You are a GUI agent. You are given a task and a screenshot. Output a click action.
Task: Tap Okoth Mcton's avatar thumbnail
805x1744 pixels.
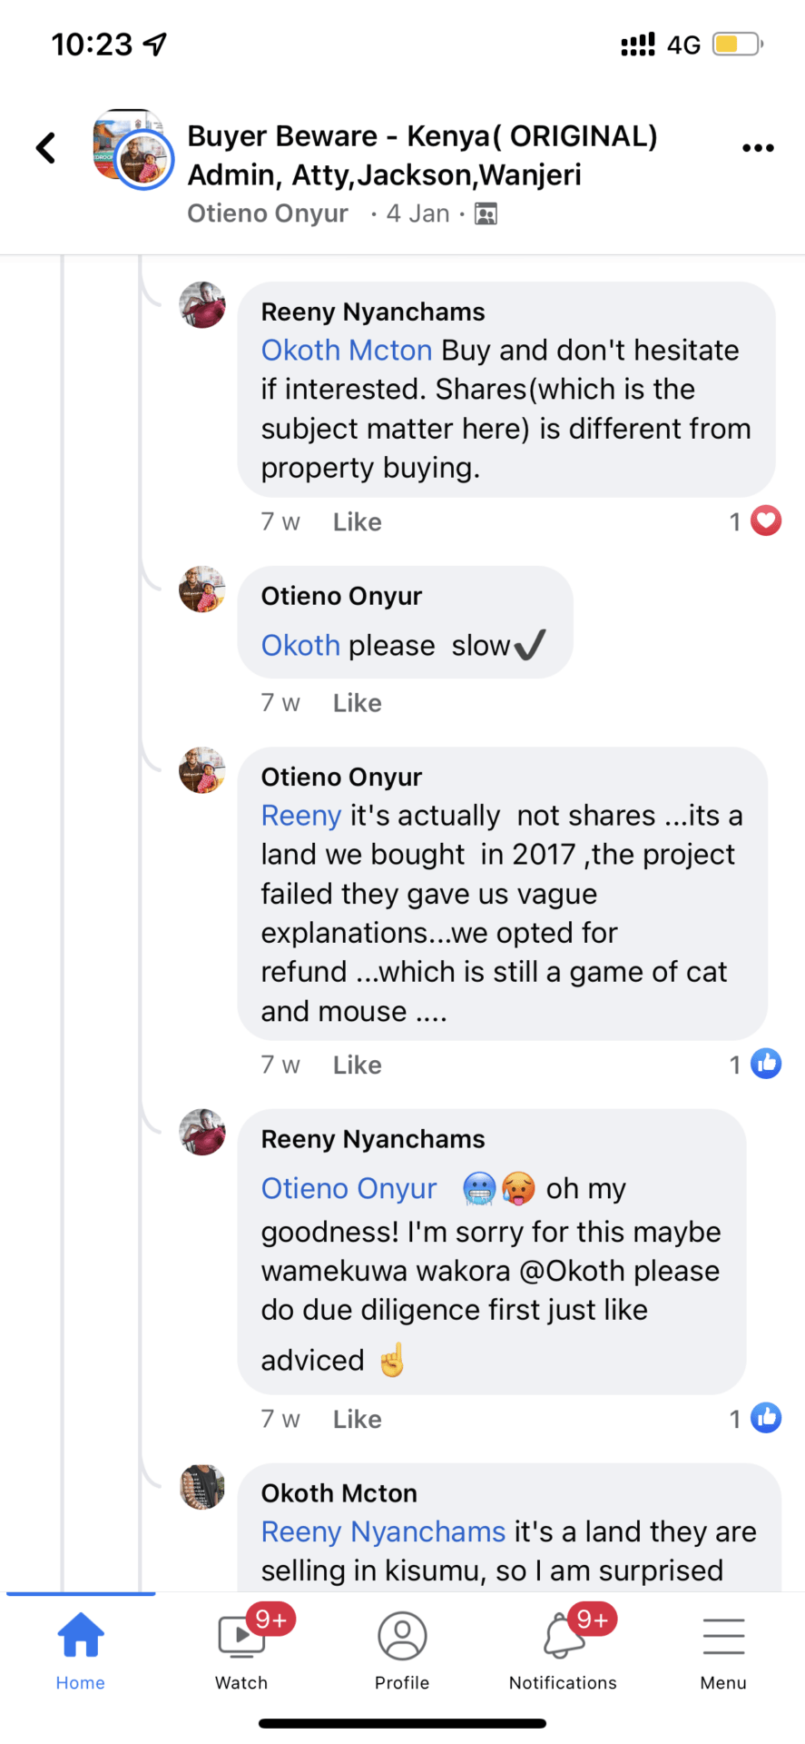click(x=202, y=1487)
